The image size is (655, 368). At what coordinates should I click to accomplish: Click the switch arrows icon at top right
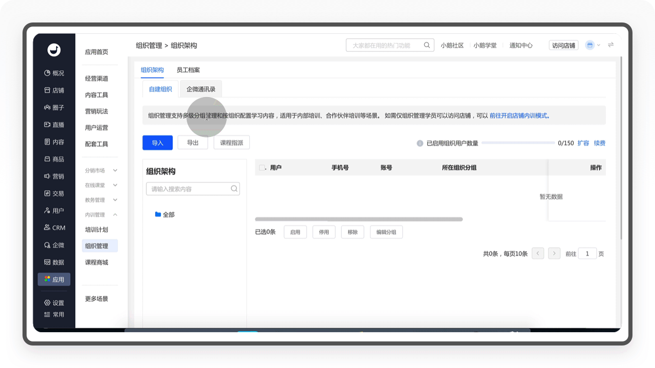(610, 45)
